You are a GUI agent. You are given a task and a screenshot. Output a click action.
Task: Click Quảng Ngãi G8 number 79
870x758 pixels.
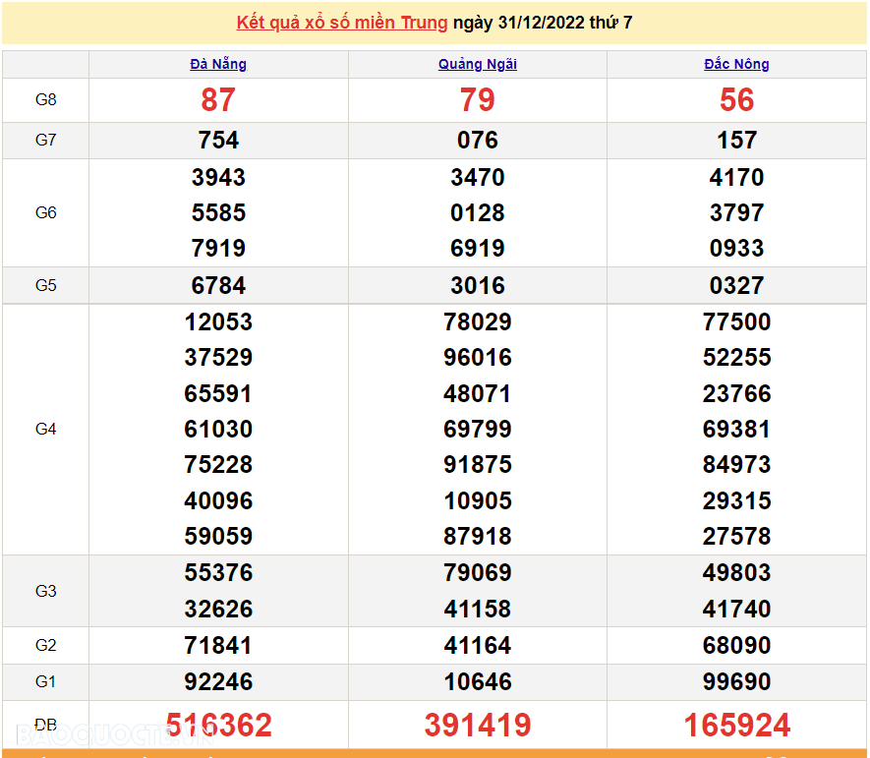477,100
